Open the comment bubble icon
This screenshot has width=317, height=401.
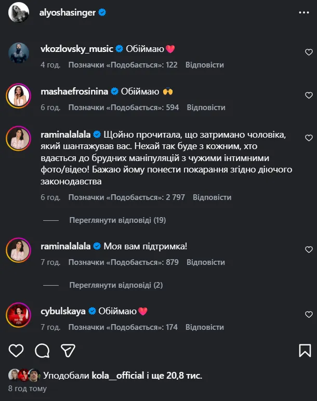tap(42, 351)
